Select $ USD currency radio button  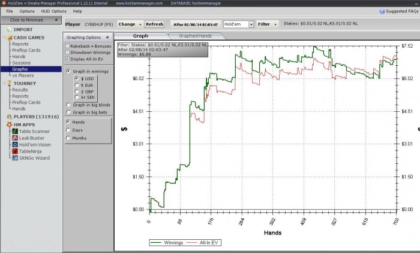coord(77,78)
